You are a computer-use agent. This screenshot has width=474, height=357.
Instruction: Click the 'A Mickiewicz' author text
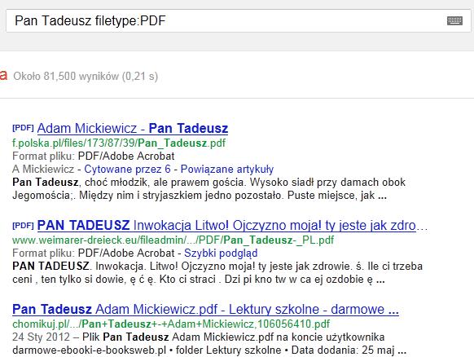43,169
